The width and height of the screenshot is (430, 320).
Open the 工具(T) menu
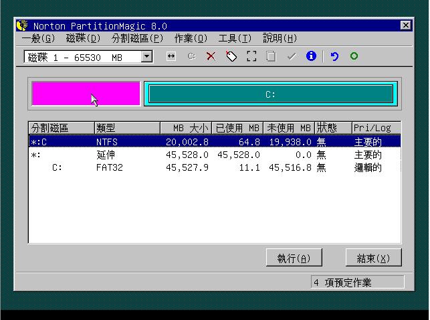pyautogui.click(x=235, y=38)
